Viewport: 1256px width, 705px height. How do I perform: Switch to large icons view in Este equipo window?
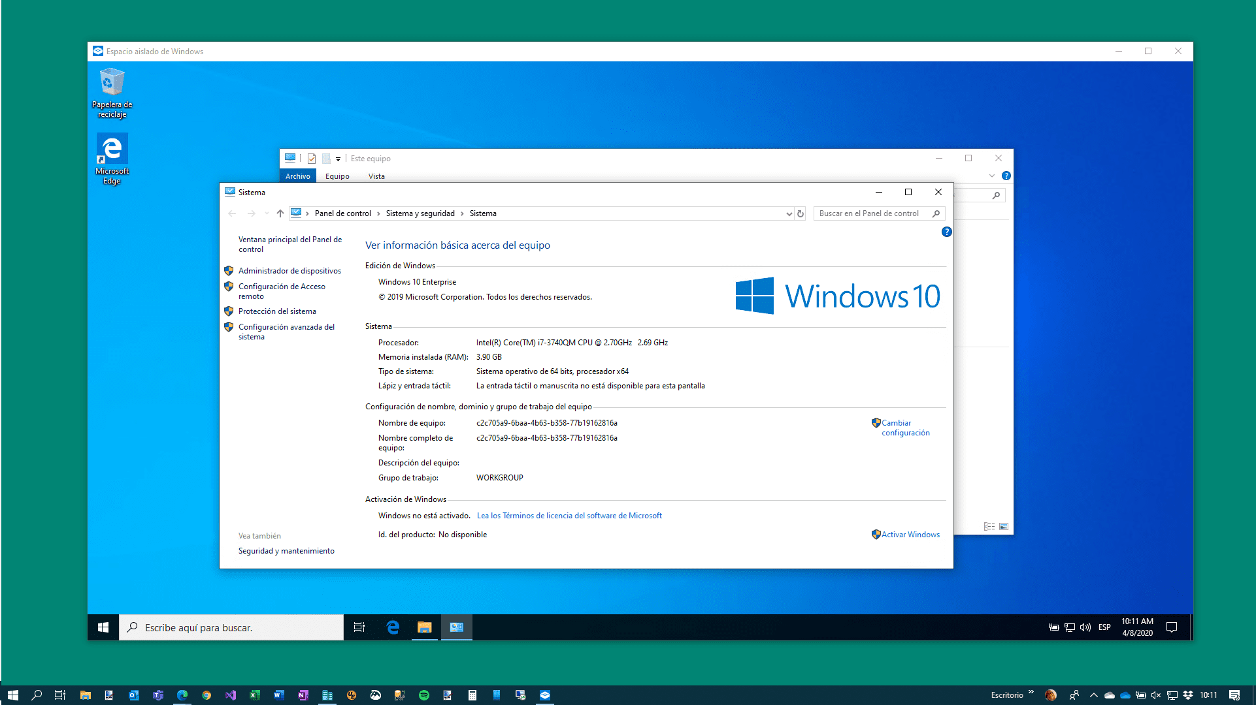pos(1004,526)
